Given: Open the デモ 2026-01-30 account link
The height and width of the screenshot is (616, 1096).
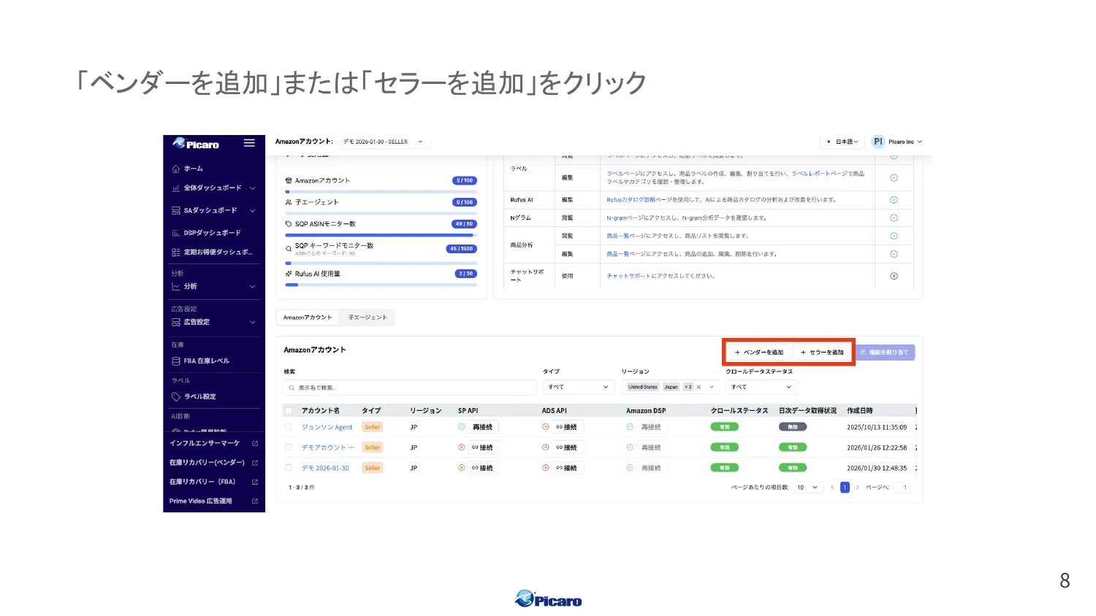Looking at the screenshot, I should point(325,469).
